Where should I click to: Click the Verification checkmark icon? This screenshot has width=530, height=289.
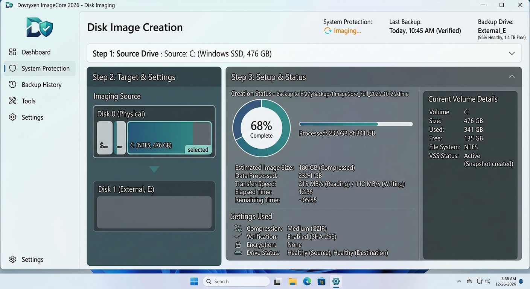coord(238,237)
